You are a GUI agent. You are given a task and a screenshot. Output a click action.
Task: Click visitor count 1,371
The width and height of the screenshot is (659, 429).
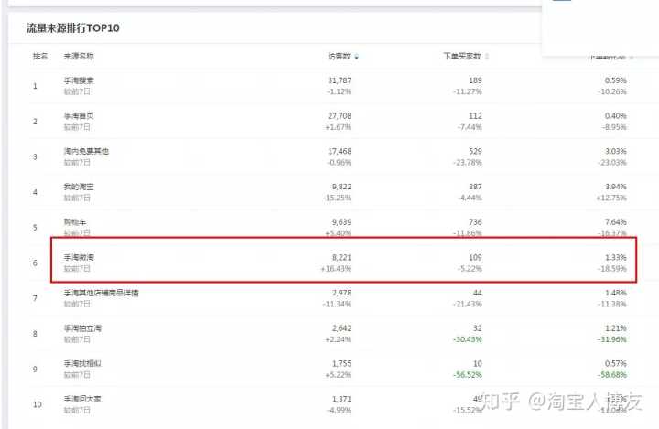pyautogui.click(x=341, y=399)
